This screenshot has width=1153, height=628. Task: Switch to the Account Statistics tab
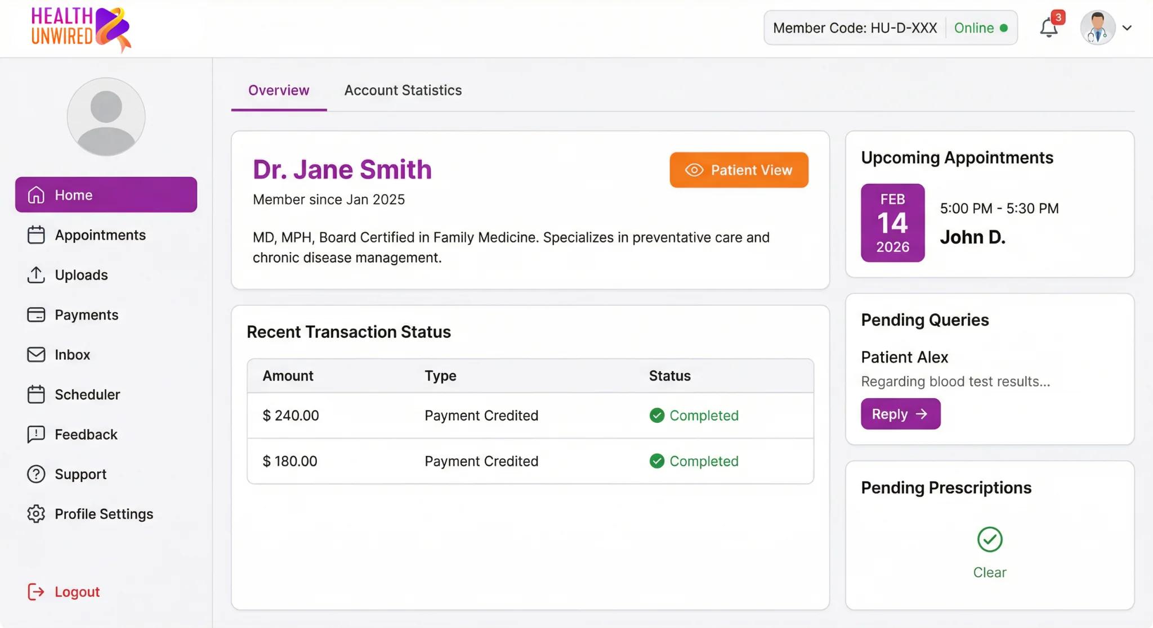click(x=403, y=90)
